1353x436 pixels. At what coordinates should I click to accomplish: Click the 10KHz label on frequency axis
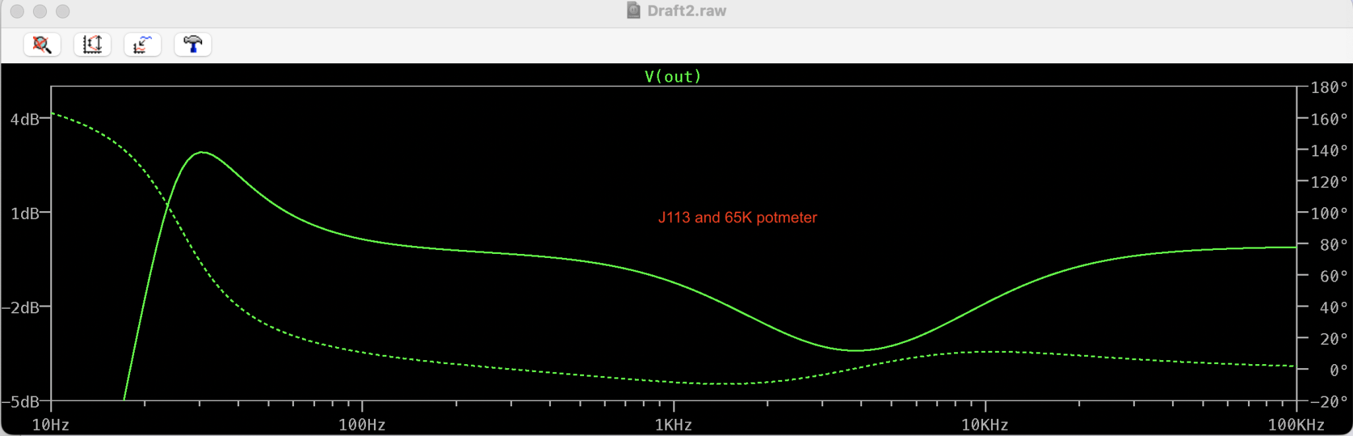[x=984, y=425]
